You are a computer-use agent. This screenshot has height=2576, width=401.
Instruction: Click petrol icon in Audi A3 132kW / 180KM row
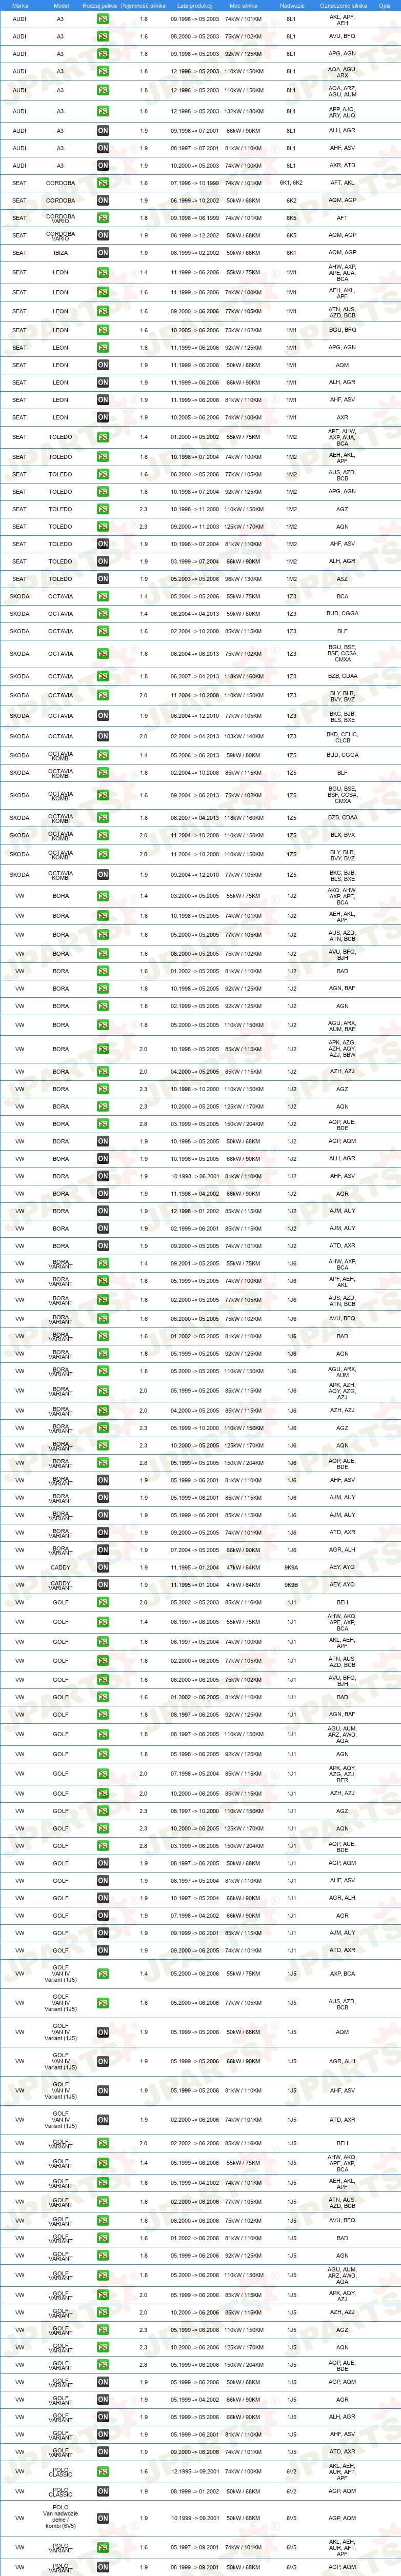click(x=103, y=112)
